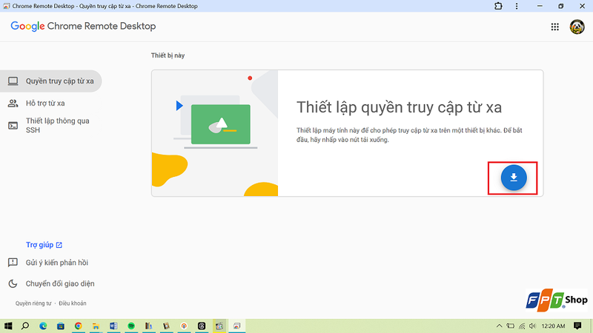Open the Threads app in taskbar
This screenshot has width=593, height=333.
click(202, 326)
